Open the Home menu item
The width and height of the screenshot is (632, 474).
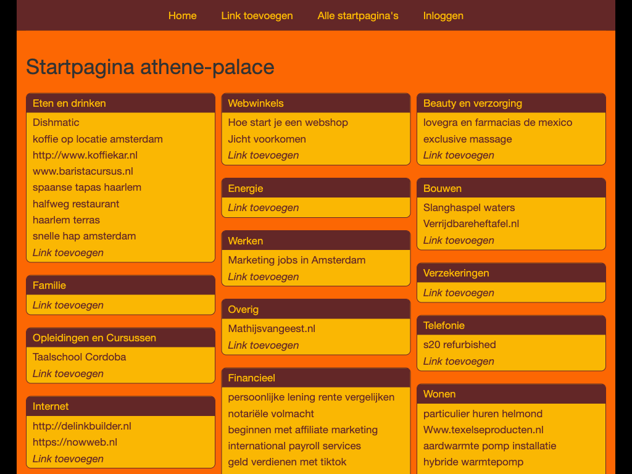point(182,15)
